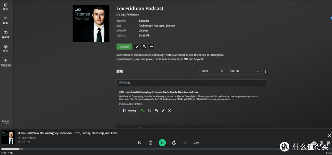Click the 7:39 / 5% elapsed time text
This screenshot has height=155, width=332.
(x=7, y=153)
